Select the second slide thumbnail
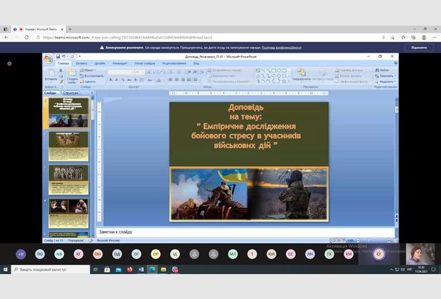The height and width of the screenshot is (299, 441). [68, 146]
